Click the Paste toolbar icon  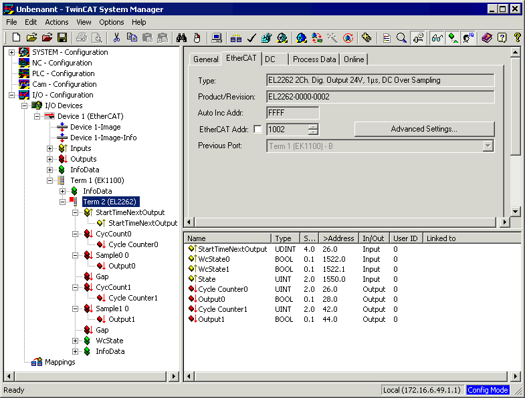147,38
